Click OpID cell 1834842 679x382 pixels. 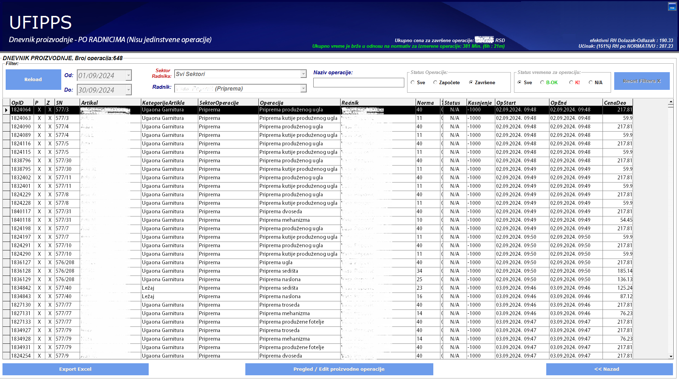pyautogui.click(x=22, y=288)
